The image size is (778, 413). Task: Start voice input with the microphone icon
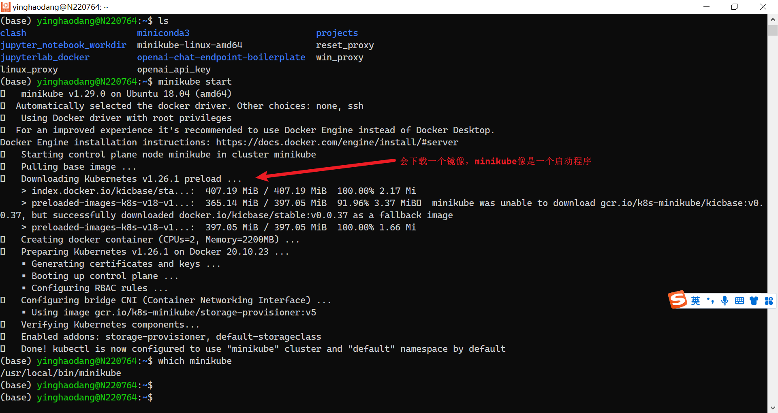click(x=725, y=301)
